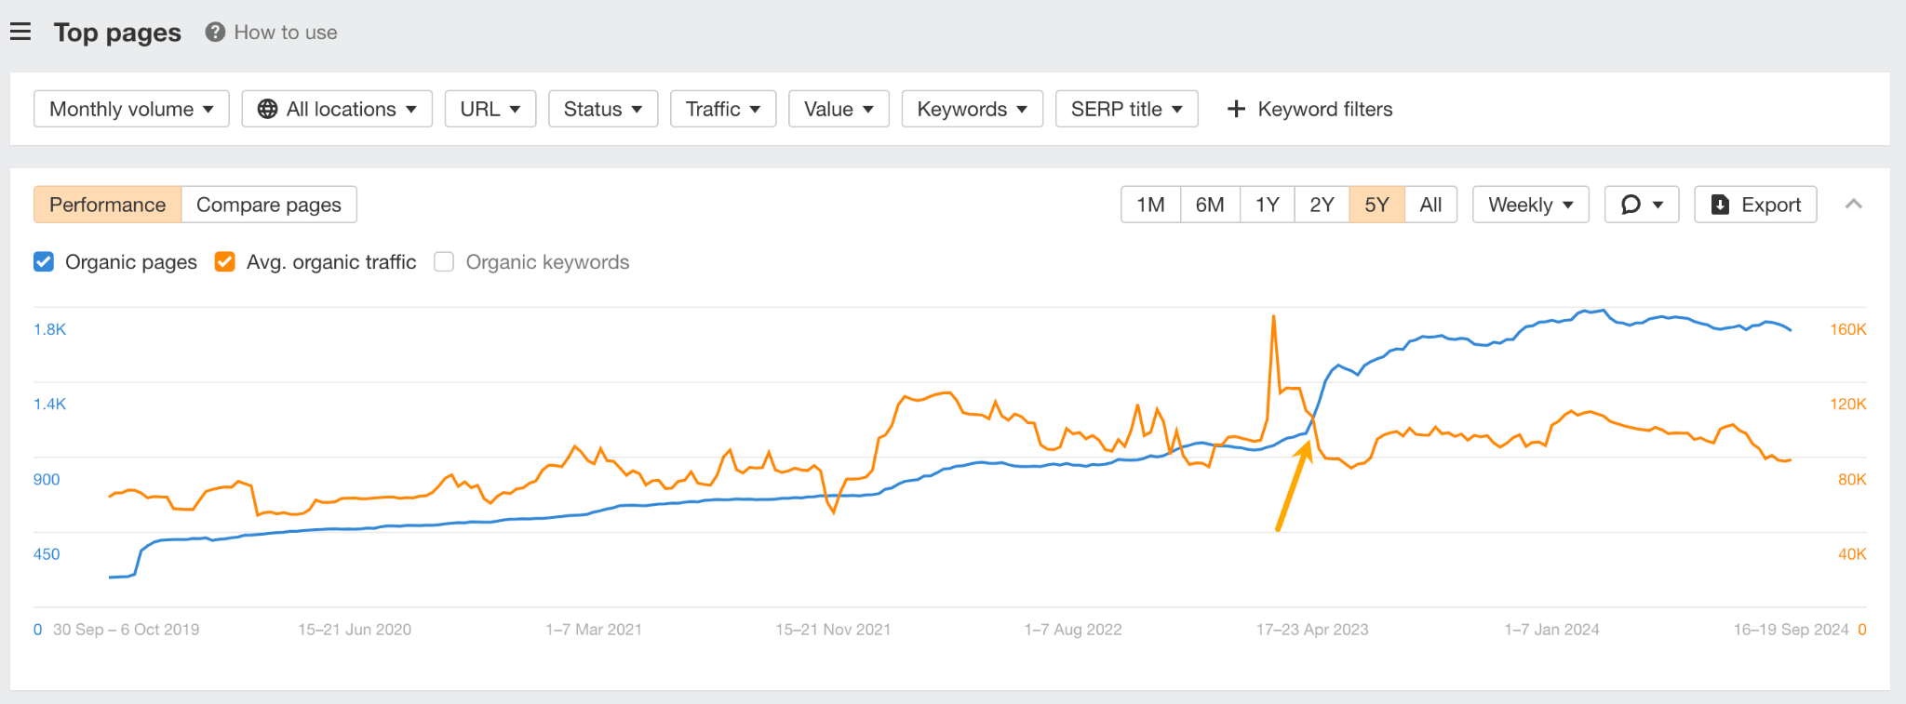This screenshot has height=704, width=1906.
Task: Open the SERP title filter dropdown
Action: tap(1126, 109)
